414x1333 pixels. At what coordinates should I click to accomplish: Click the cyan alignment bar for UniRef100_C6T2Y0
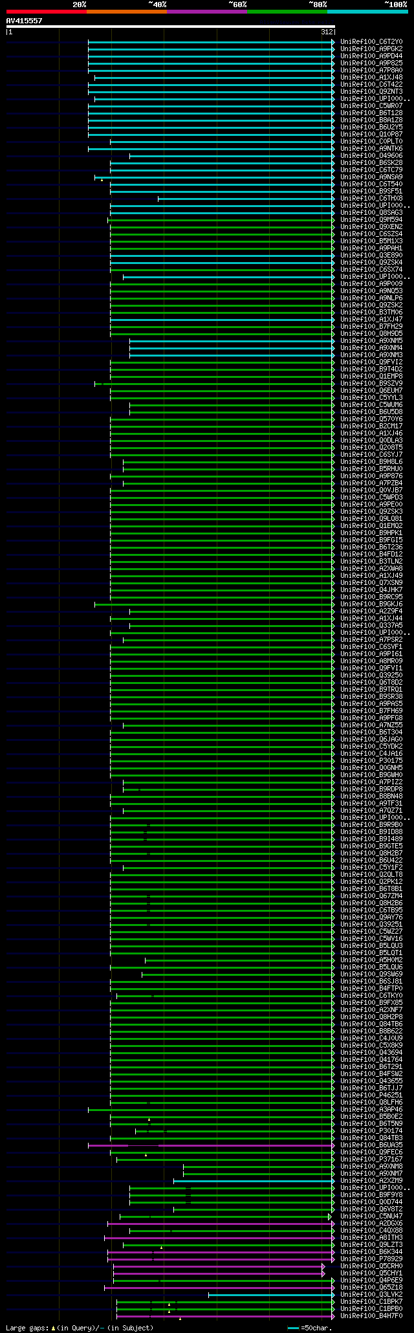tap(212, 42)
